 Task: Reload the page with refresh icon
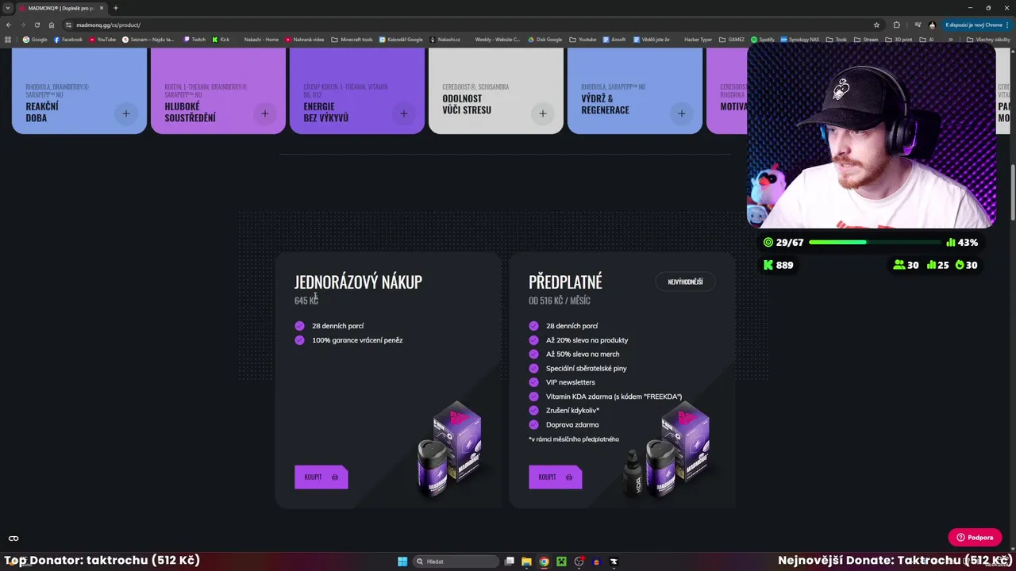pyautogui.click(x=37, y=25)
